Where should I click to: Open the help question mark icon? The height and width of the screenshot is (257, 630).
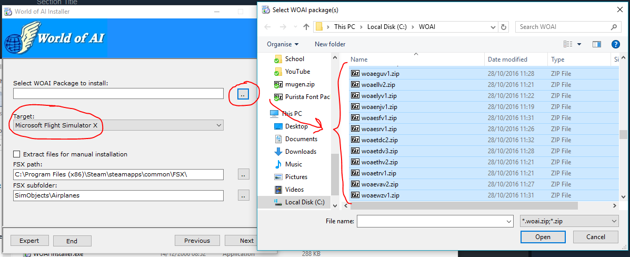pyautogui.click(x=615, y=44)
